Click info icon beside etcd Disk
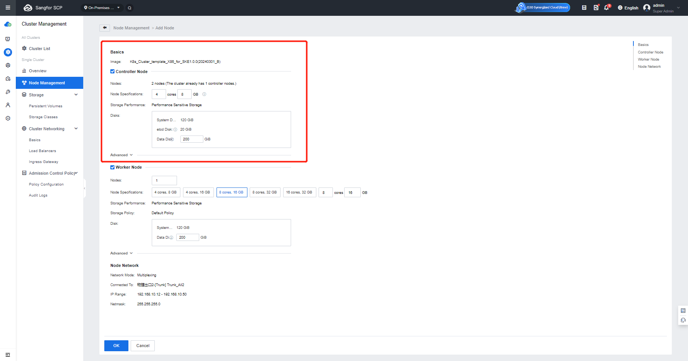The image size is (688, 361). [x=175, y=129]
